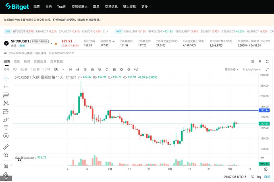Screen dimensions: 274x182
Task: Click the replay circular arrow icon
Action: point(107,69)
